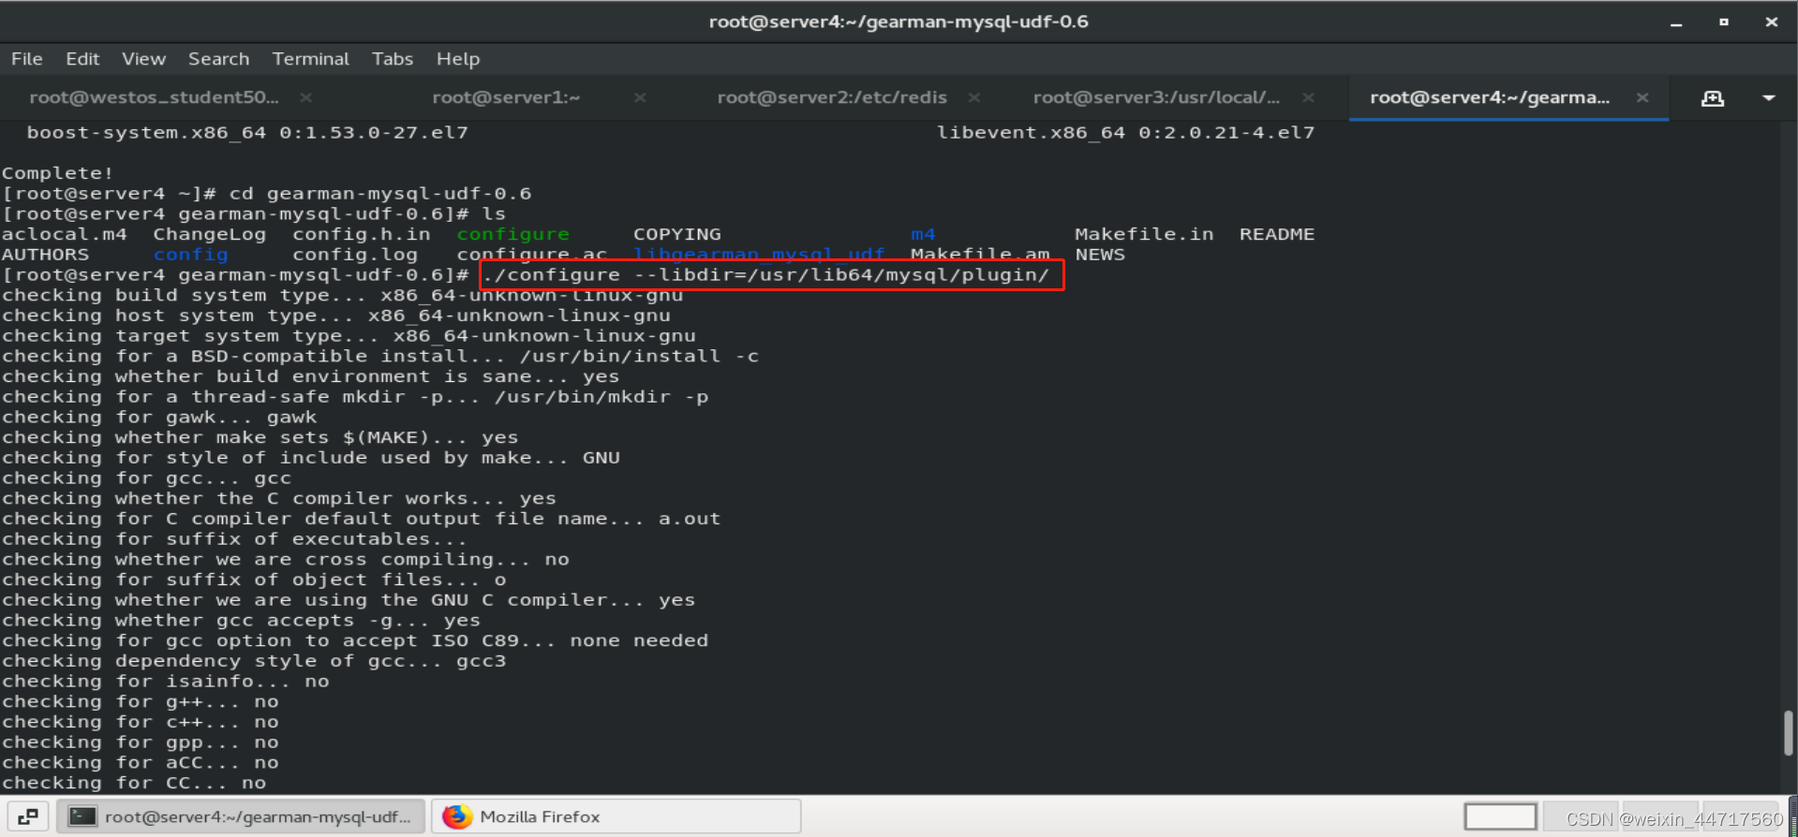
Task: Click the './configure --libdir' command text
Action: click(766, 275)
